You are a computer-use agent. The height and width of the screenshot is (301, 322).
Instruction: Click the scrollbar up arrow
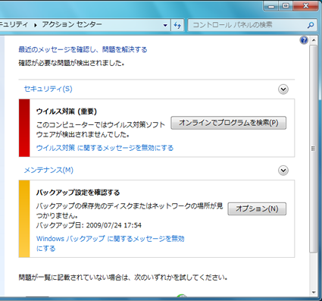[x=314, y=40]
